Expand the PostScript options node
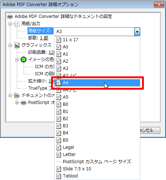The image size is (166, 180). (17, 103)
